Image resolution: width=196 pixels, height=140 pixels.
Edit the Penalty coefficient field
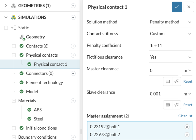click(x=171, y=46)
